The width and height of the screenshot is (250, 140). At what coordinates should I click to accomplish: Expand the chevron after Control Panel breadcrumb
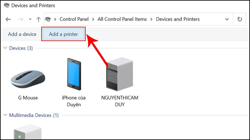click(93, 19)
